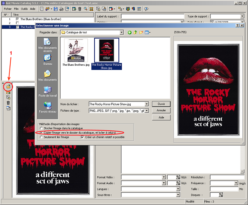Click the Label du support input field
The width and height of the screenshot is (248, 205).
[153, 16]
